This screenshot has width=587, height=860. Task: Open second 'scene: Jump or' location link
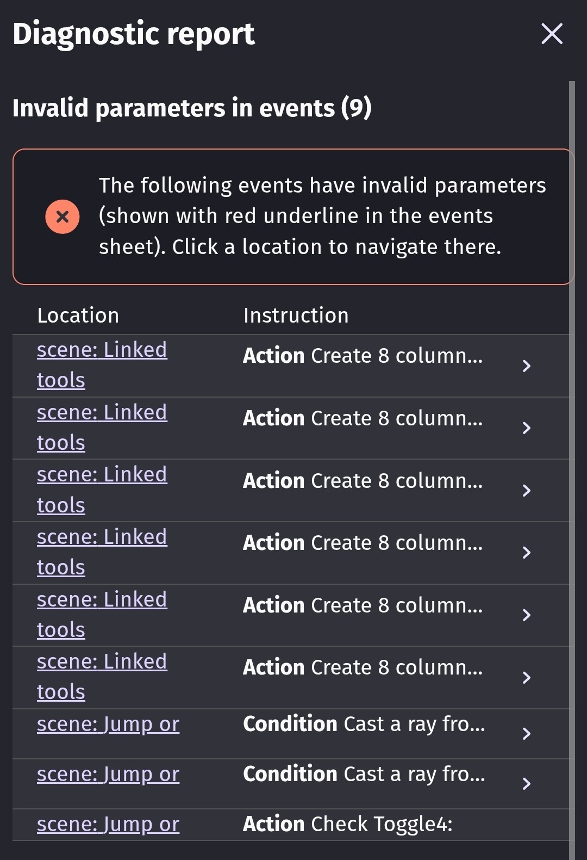click(x=108, y=775)
